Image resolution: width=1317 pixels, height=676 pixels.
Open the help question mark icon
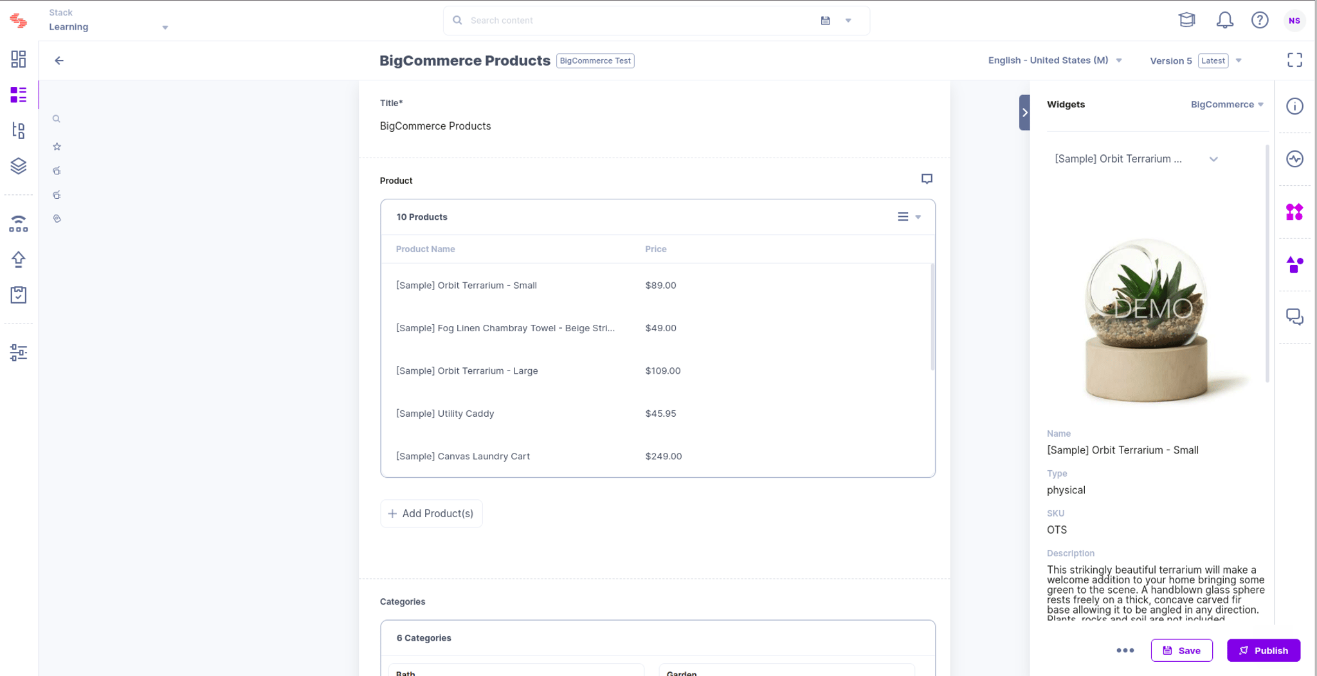pyautogui.click(x=1260, y=20)
